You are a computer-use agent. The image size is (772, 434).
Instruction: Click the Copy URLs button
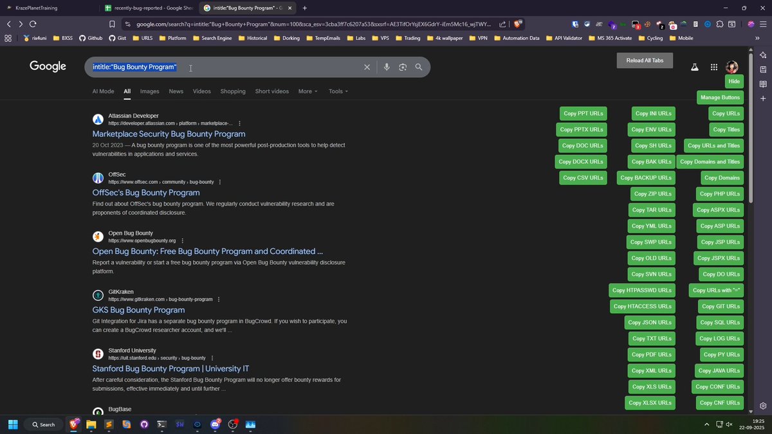click(726, 114)
